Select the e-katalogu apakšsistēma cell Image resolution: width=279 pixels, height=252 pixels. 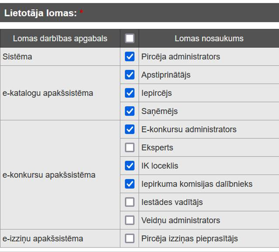48,93
